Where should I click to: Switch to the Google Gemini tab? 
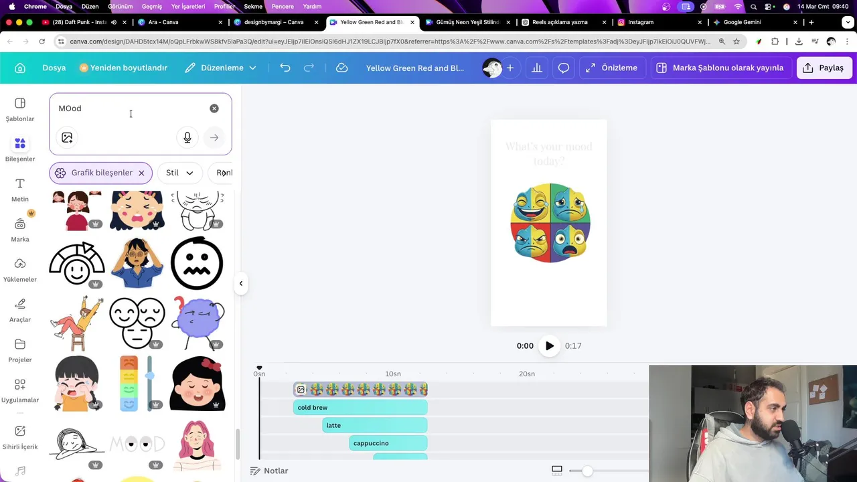[755, 22]
